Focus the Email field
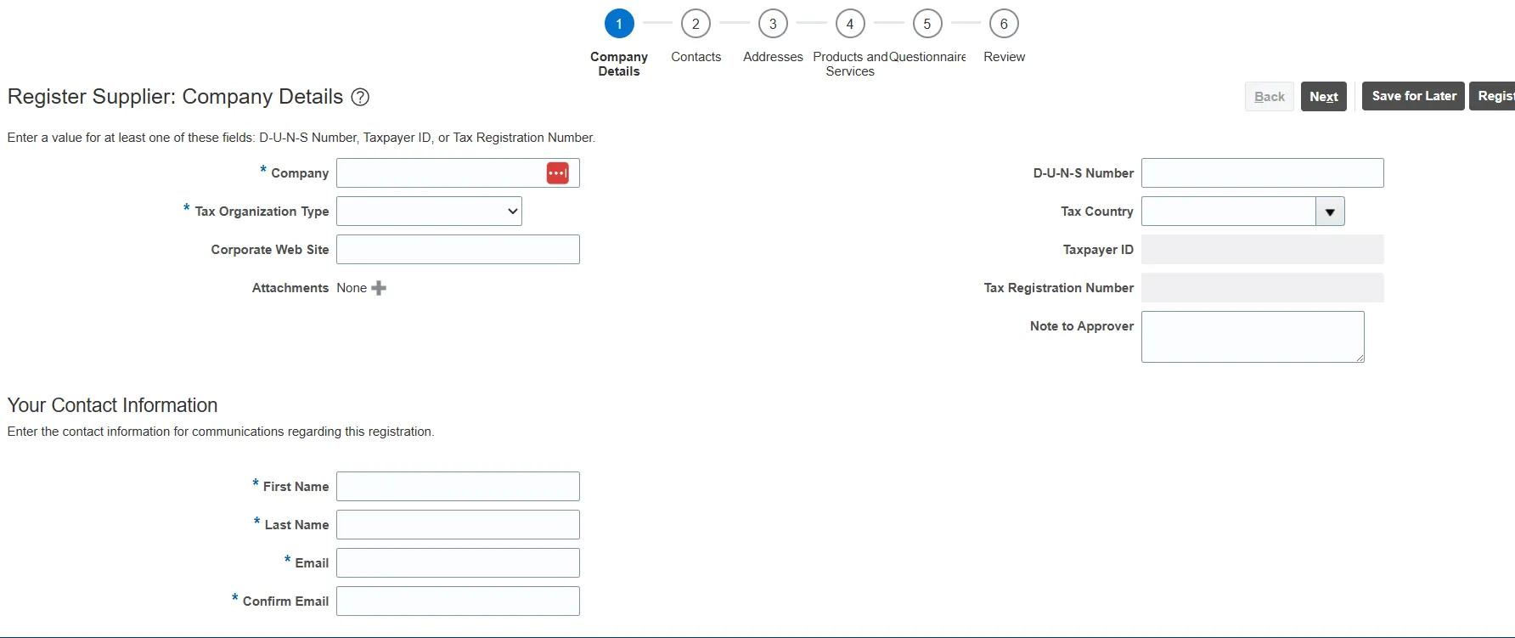1515x638 pixels. (458, 563)
